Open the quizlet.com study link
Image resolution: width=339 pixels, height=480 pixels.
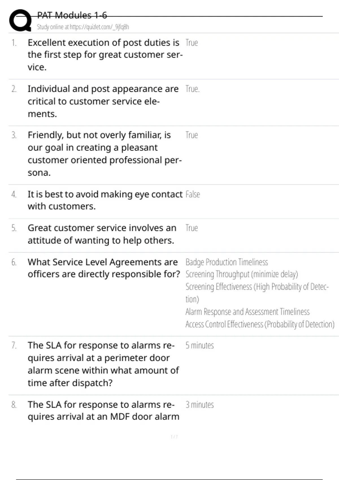[83, 27]
